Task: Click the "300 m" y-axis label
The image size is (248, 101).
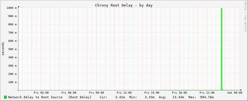Action: [13, 66]
